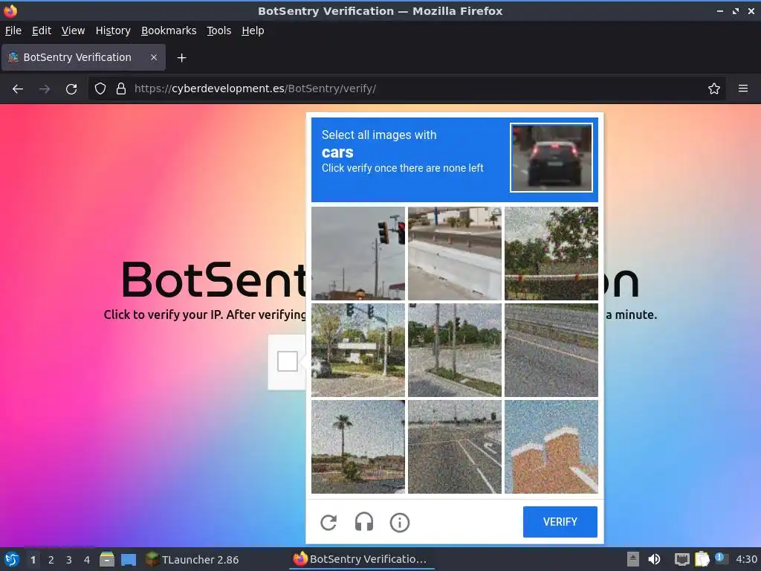
Task: Click the show desktop taskbar icon
Action: (x=129, y=560)
